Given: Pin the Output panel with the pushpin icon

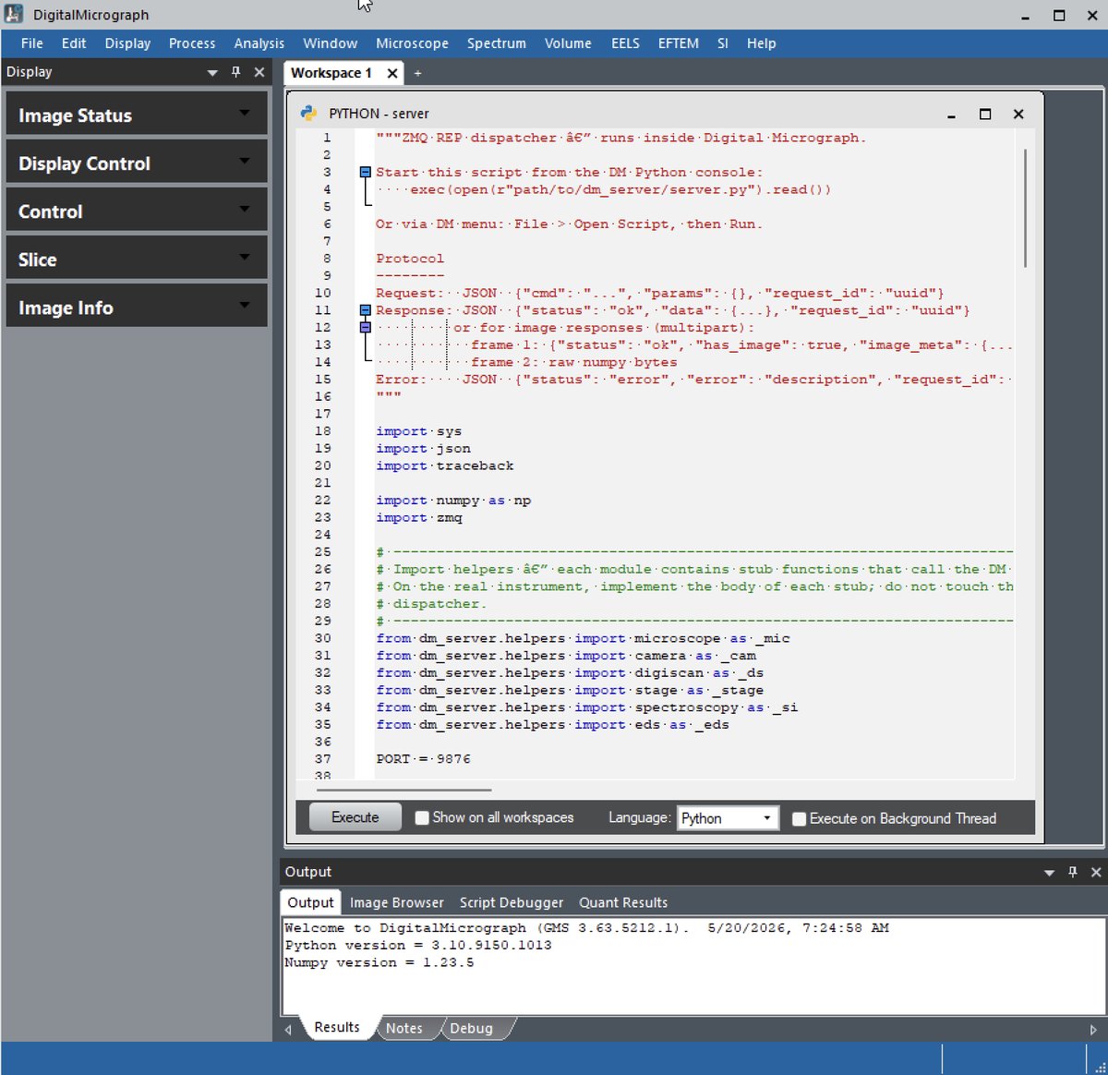Looking at the screenshot, I should pos(1072,872).
